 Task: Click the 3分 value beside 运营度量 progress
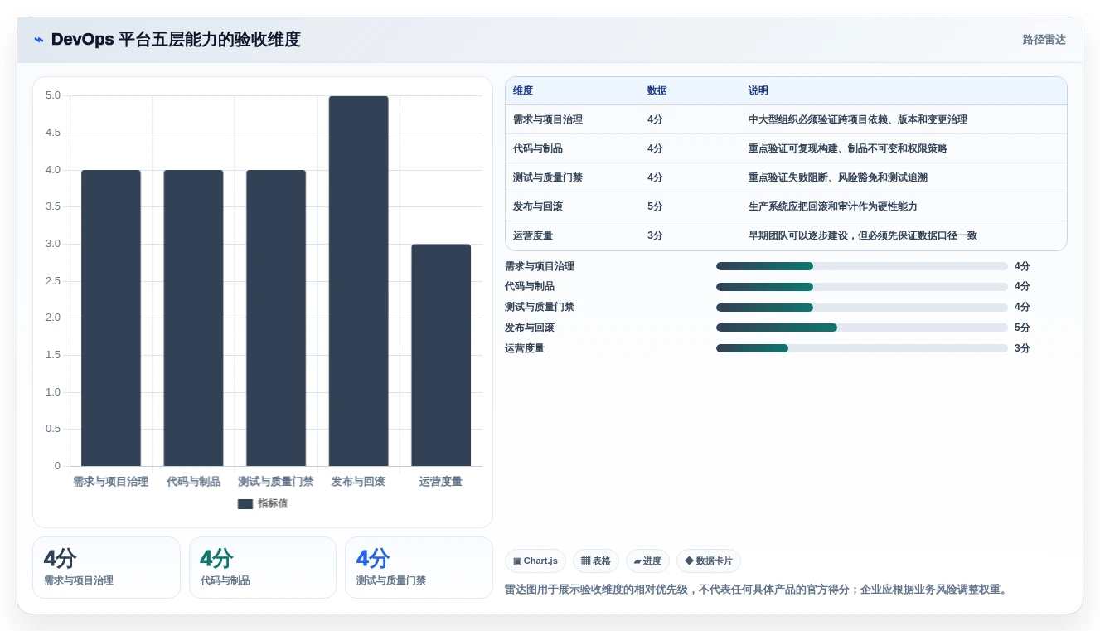tap(1022, 348)
